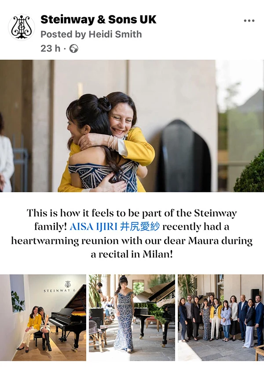This screenshot has height=370, width=264.
Task: Open the Steinway showroom piano bench thumbnail
Action: [x=43, y=318]
